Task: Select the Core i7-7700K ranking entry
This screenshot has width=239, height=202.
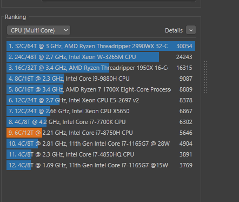Action: tap(101, 122)
